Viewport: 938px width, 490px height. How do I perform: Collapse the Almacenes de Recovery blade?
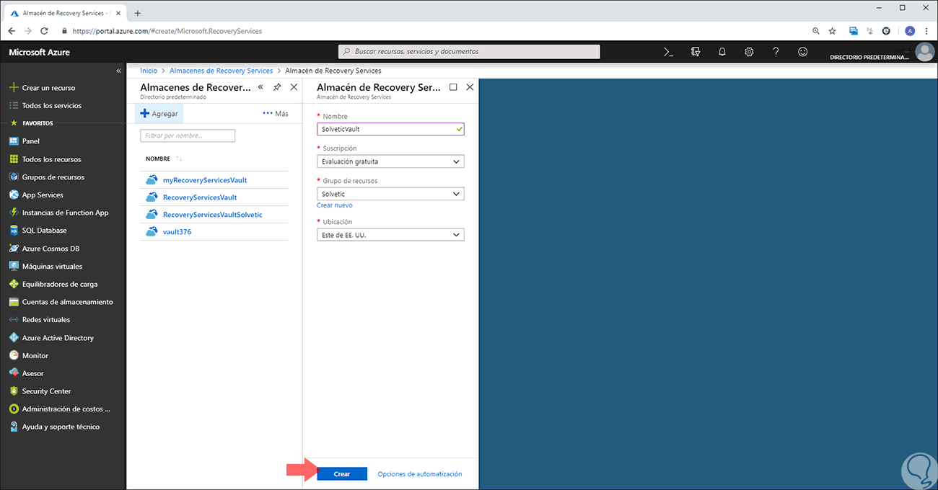pos(260,87)
